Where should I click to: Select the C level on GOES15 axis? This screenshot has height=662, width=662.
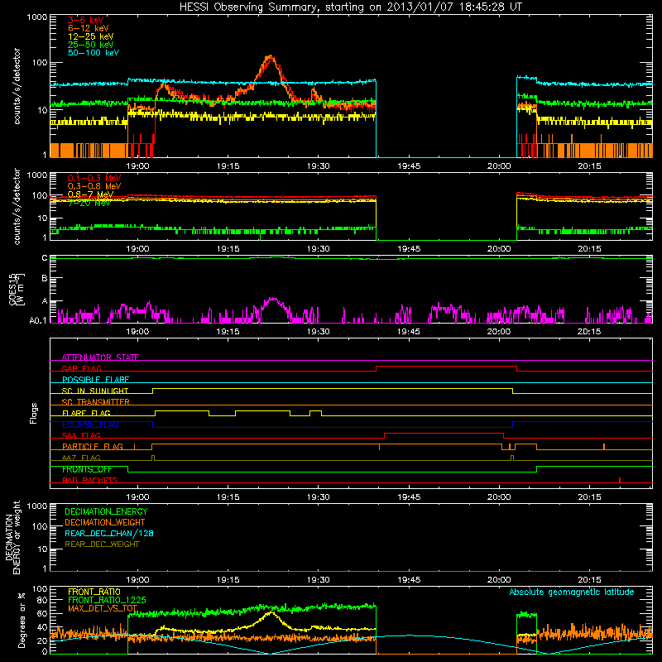coord(45,258)
